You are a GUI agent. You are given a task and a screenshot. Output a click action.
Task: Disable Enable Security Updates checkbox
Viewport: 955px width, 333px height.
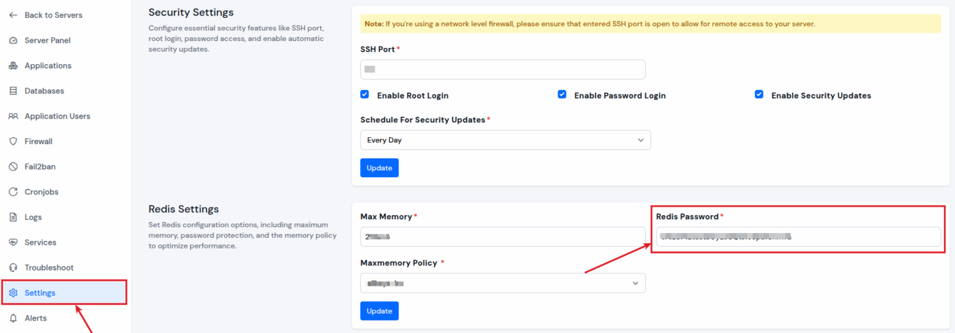(x=759, y=94)
